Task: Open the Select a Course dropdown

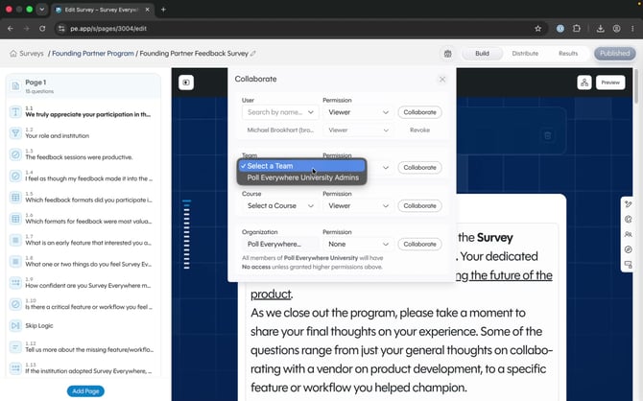Action: (x=280, y=206)
